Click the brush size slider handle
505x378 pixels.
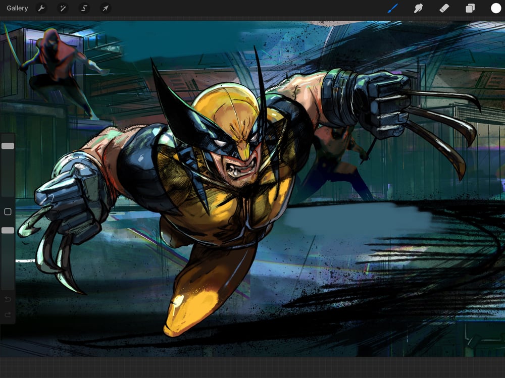[8, 146]
